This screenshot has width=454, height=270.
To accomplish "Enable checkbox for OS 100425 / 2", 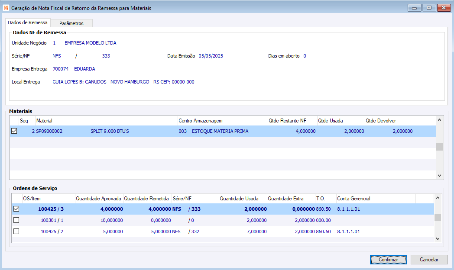I will coord(16,231).
